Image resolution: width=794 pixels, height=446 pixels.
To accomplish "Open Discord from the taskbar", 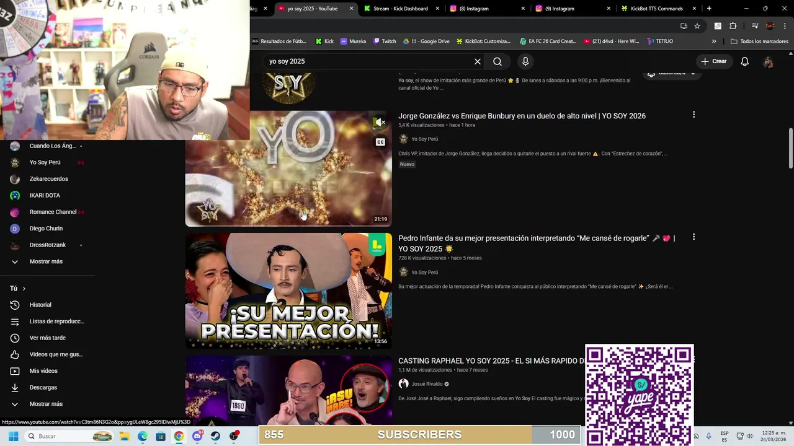I will (197, 436).
